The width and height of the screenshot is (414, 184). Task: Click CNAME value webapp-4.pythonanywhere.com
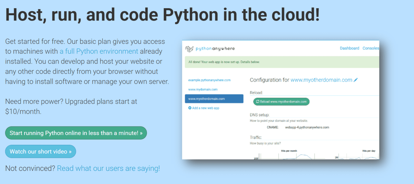click(x=307, y=127)
